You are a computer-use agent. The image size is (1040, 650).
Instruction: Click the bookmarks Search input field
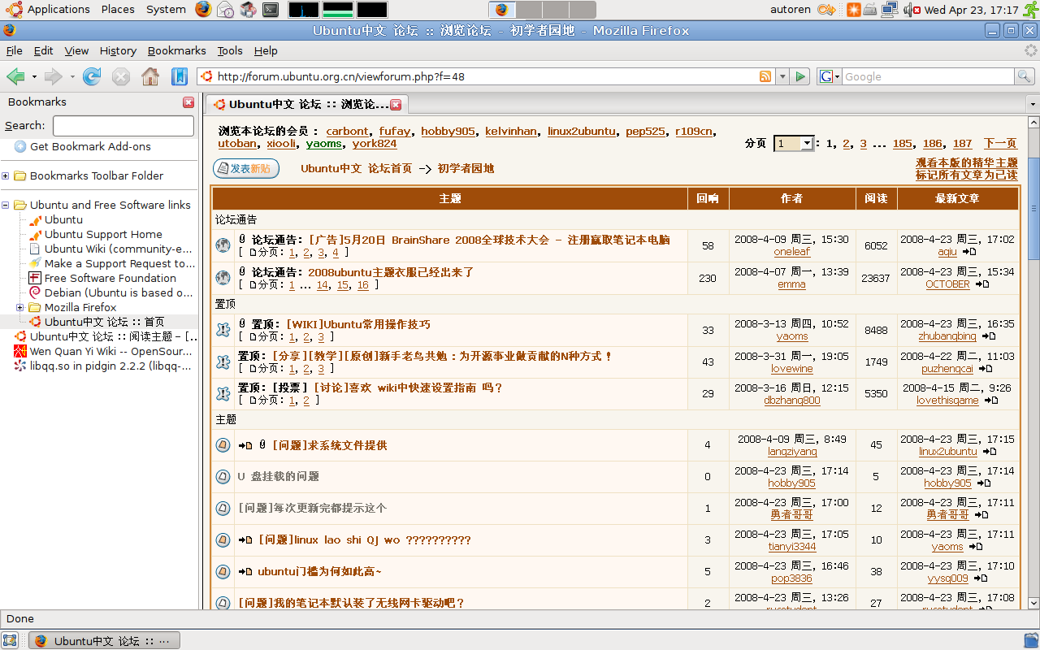coord(123,126)
